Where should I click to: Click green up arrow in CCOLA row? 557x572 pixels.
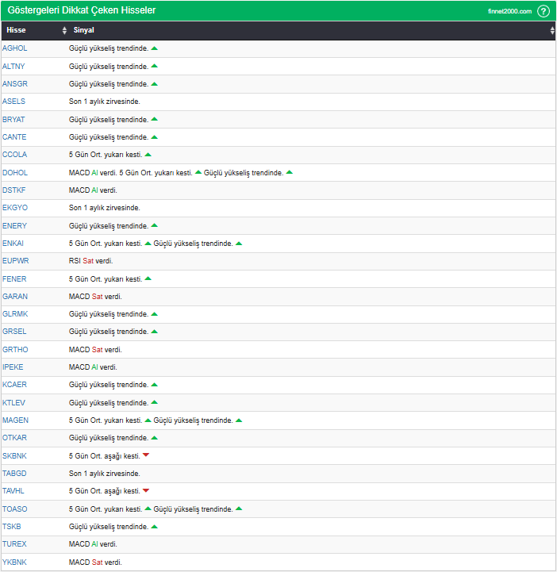coord(148,155)
